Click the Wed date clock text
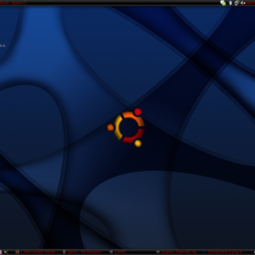Viewport: 255px width, 255px height. pyautogui.click(x=251, y=3)
